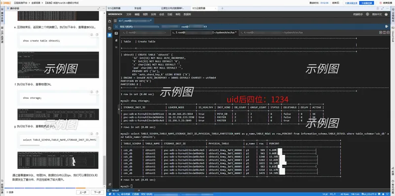Add a new browser-style tab with plus

(x=222, y=8)
